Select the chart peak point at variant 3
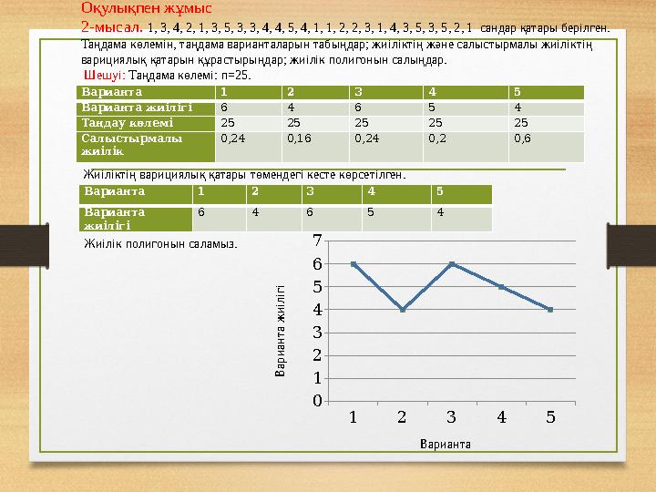This screenshot has height=492, width=656. click(x=452, y=264)
